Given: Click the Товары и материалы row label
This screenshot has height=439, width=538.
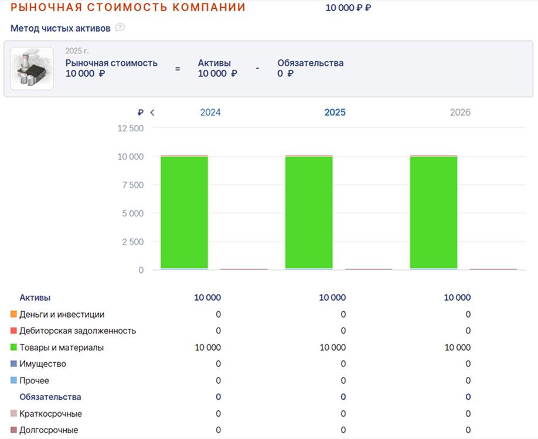Looking at the screenshot, I should pos(62,348).
